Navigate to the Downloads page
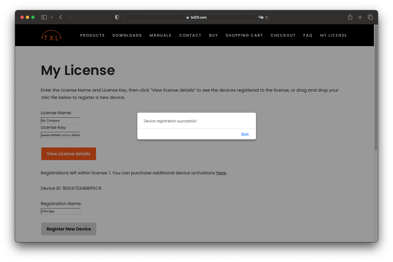The image size is (393, 262). (127, 35)
